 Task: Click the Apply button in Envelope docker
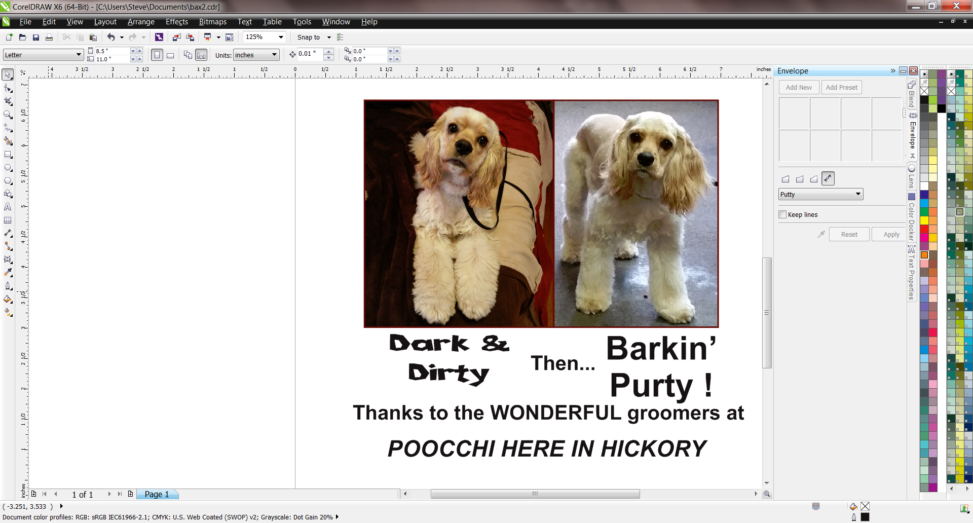click(x=891, y=234)
